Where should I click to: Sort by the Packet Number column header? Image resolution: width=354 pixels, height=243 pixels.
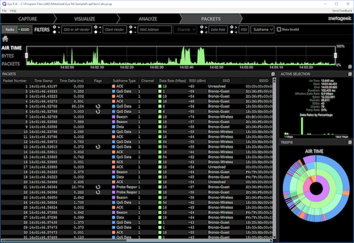[15, 80]
